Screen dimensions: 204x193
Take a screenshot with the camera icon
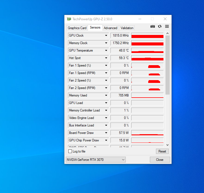pyautogui.click(x=152, y=26)
